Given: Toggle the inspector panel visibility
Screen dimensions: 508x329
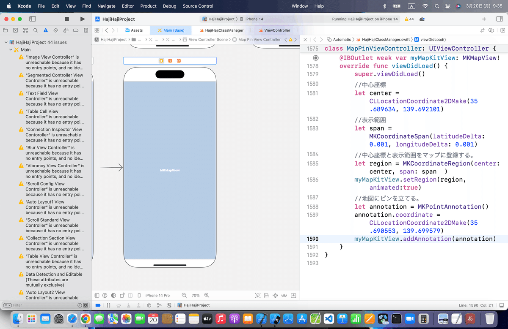Looking at the screenshot, I should tap(499, 19).
